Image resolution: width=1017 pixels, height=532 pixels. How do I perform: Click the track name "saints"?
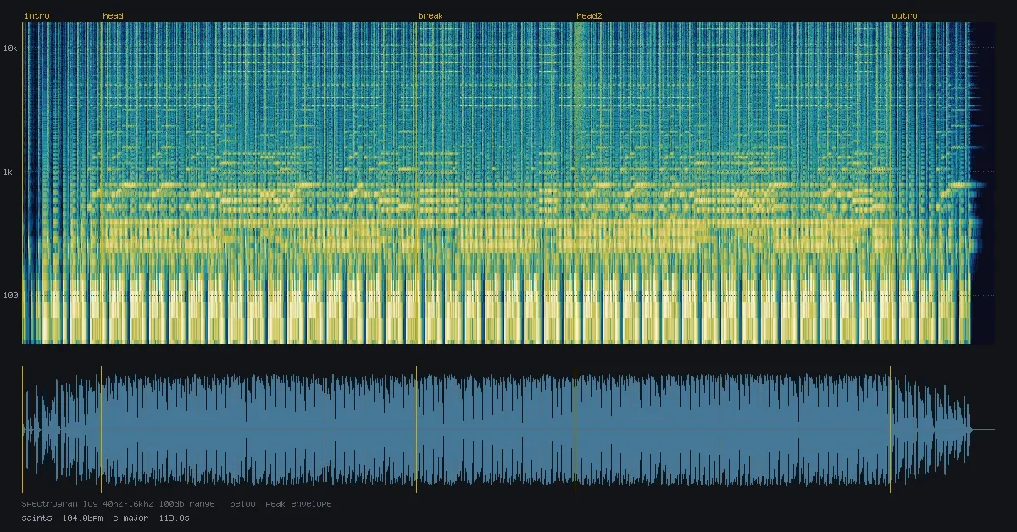[37, 518]
